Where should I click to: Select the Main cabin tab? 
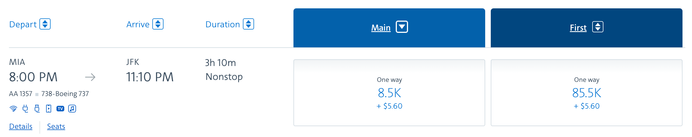(x=389, y=28)
